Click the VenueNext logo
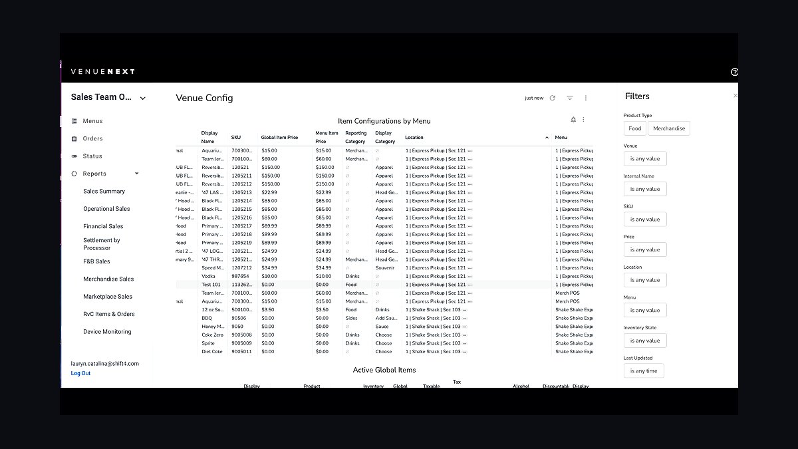The width and height of the screenshot is (798, 449). [x=102, y=72]
